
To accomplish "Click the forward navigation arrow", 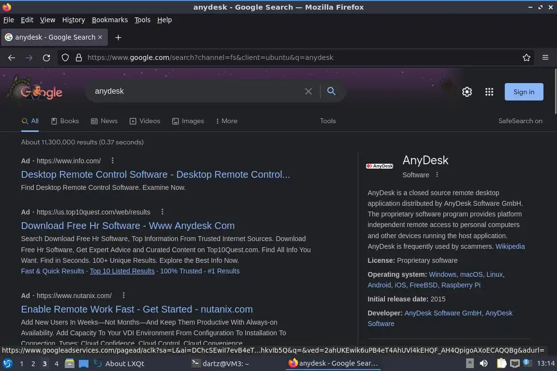I will pyautogui.click(x=29, y=57).
